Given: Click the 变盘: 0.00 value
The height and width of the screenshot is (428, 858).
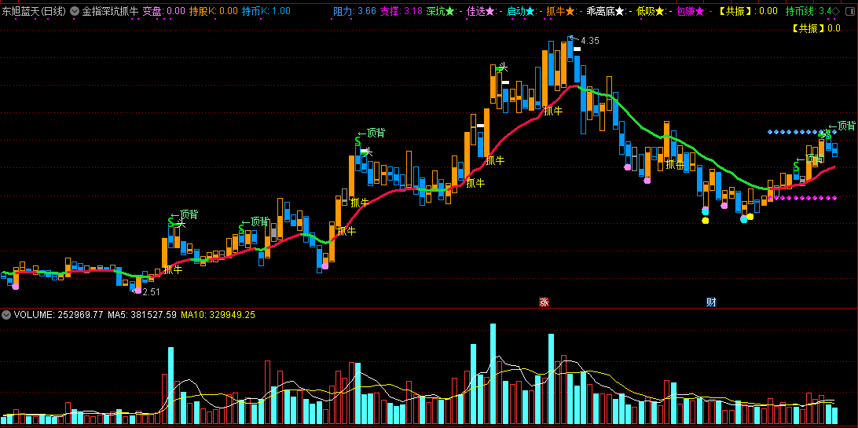Looking at the screenshot, I should [x=163, y=11].
